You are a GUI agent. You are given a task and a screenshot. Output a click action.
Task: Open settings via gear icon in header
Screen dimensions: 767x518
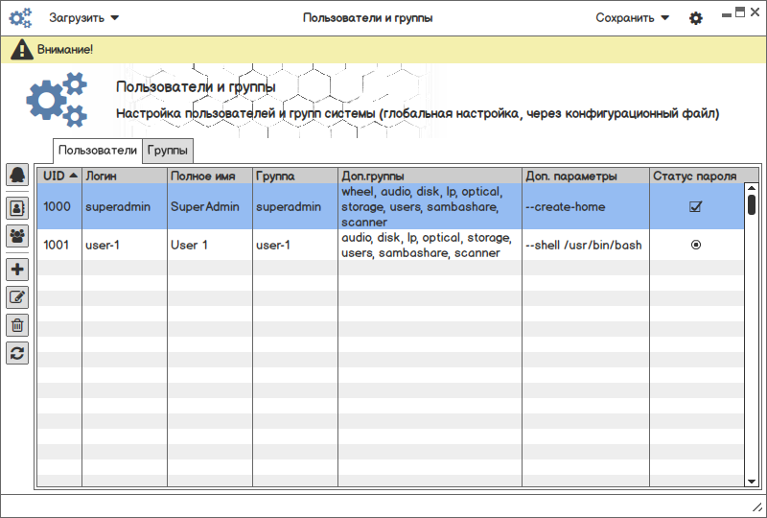pyautogui.click(x=696, y=18)
